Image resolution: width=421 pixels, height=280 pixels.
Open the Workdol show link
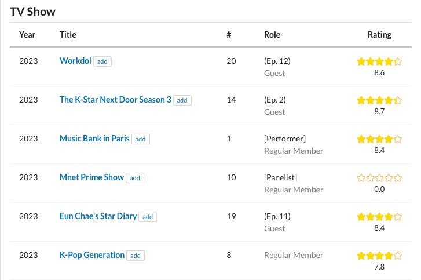point(75,61)
